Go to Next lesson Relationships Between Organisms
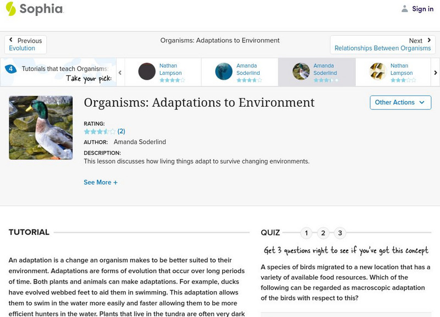Viewport: 440px width, 317px height. pyautogui.click(x=382, y=45)
